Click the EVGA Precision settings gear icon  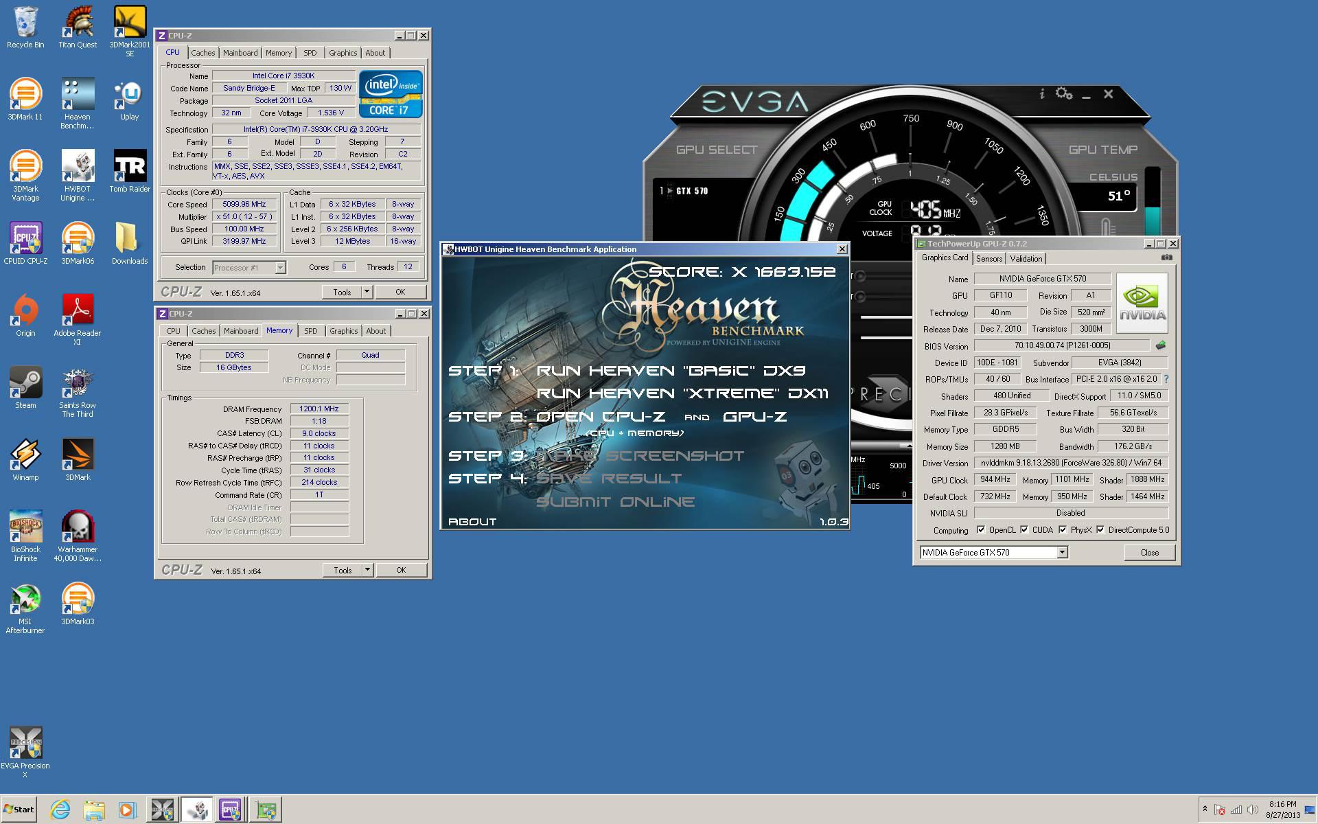pos(1064,93)
